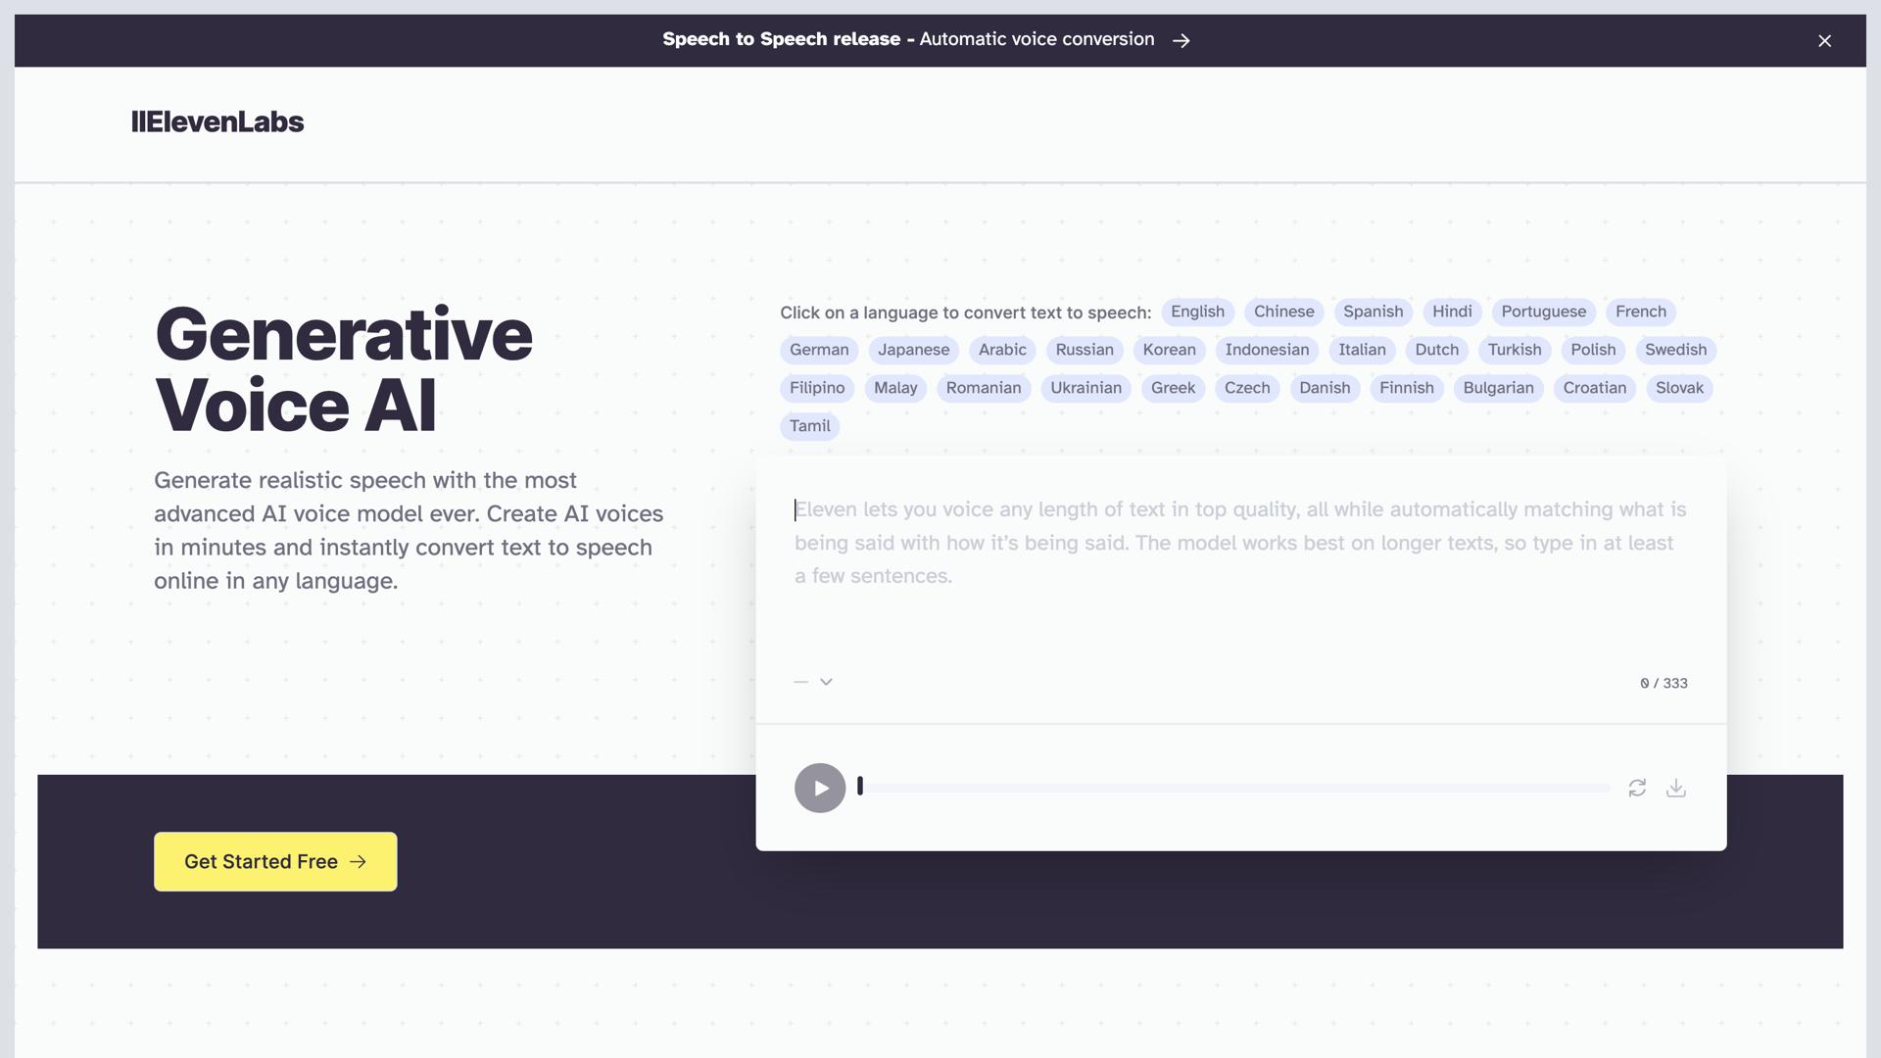
Task: Download the generated audio file
Action: [x=1676, y=788]
